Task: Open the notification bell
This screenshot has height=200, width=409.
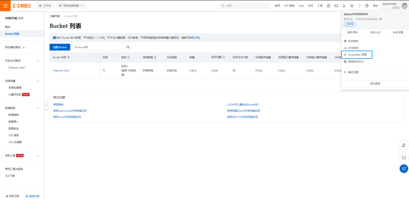Action: (344, 6)
